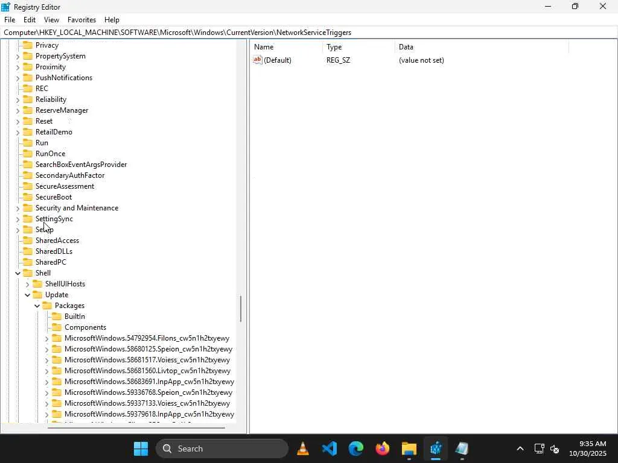Image resolution: width=618 pixels, height=463 pixels.
Task: Select the Components folder icon
Action: click(57, 327)
